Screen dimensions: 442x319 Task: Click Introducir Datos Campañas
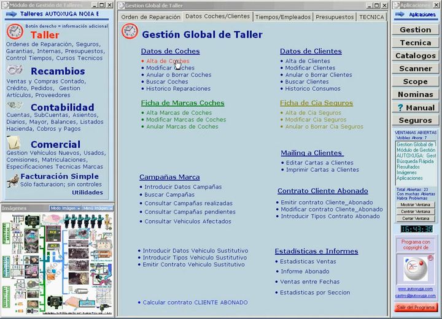point(183,187)
